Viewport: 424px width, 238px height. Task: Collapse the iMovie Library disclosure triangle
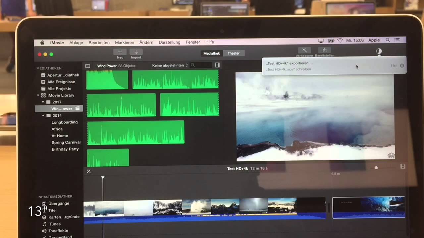coord(38,95)
